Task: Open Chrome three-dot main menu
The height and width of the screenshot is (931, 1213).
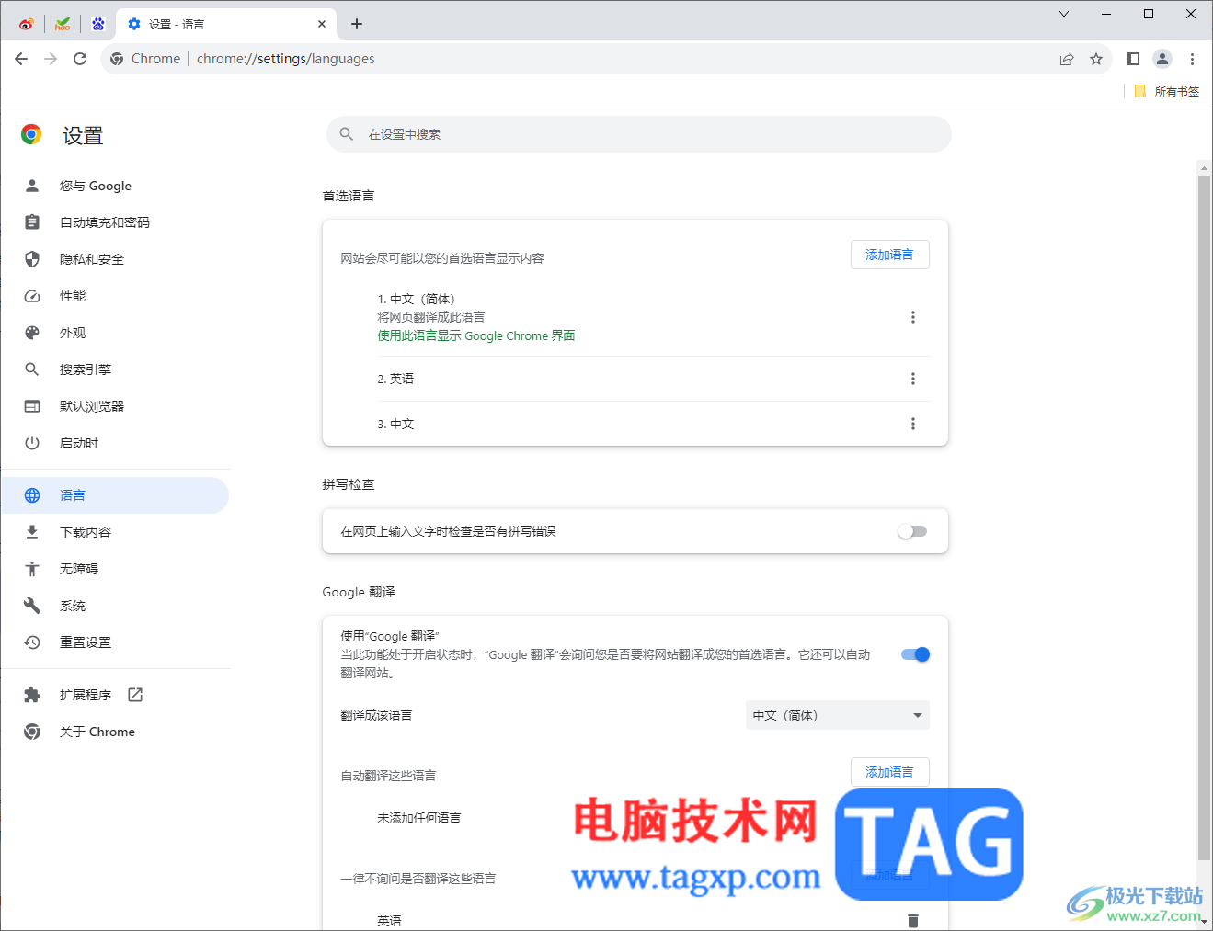Action: coord(1192,59)
